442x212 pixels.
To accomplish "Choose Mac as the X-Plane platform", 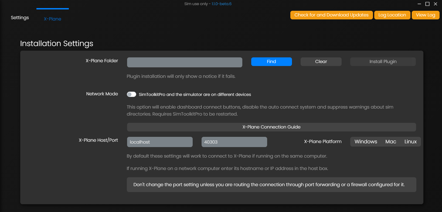I will [390, 142].
